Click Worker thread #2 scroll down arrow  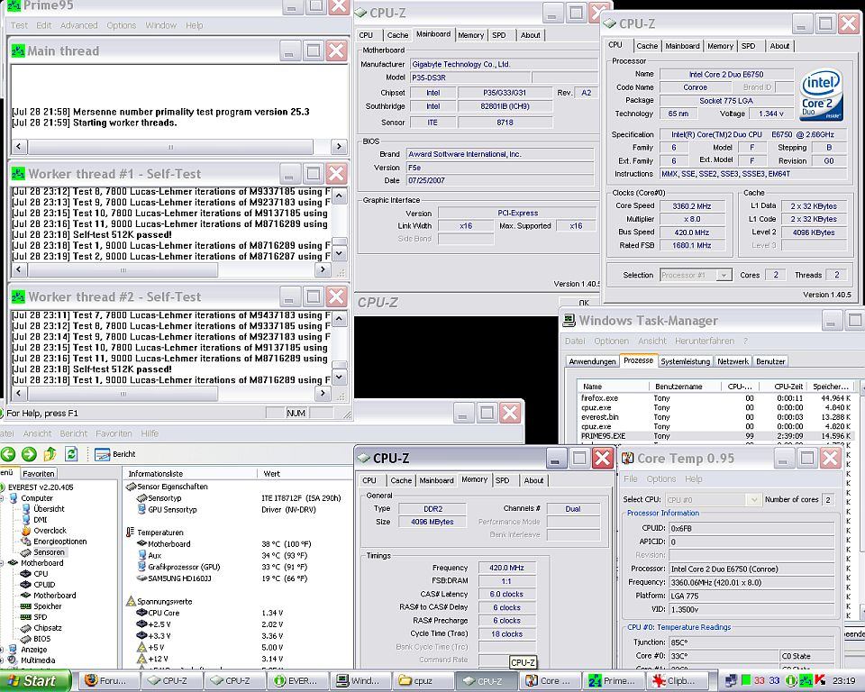pyautogui.click(x=340, y=378)
